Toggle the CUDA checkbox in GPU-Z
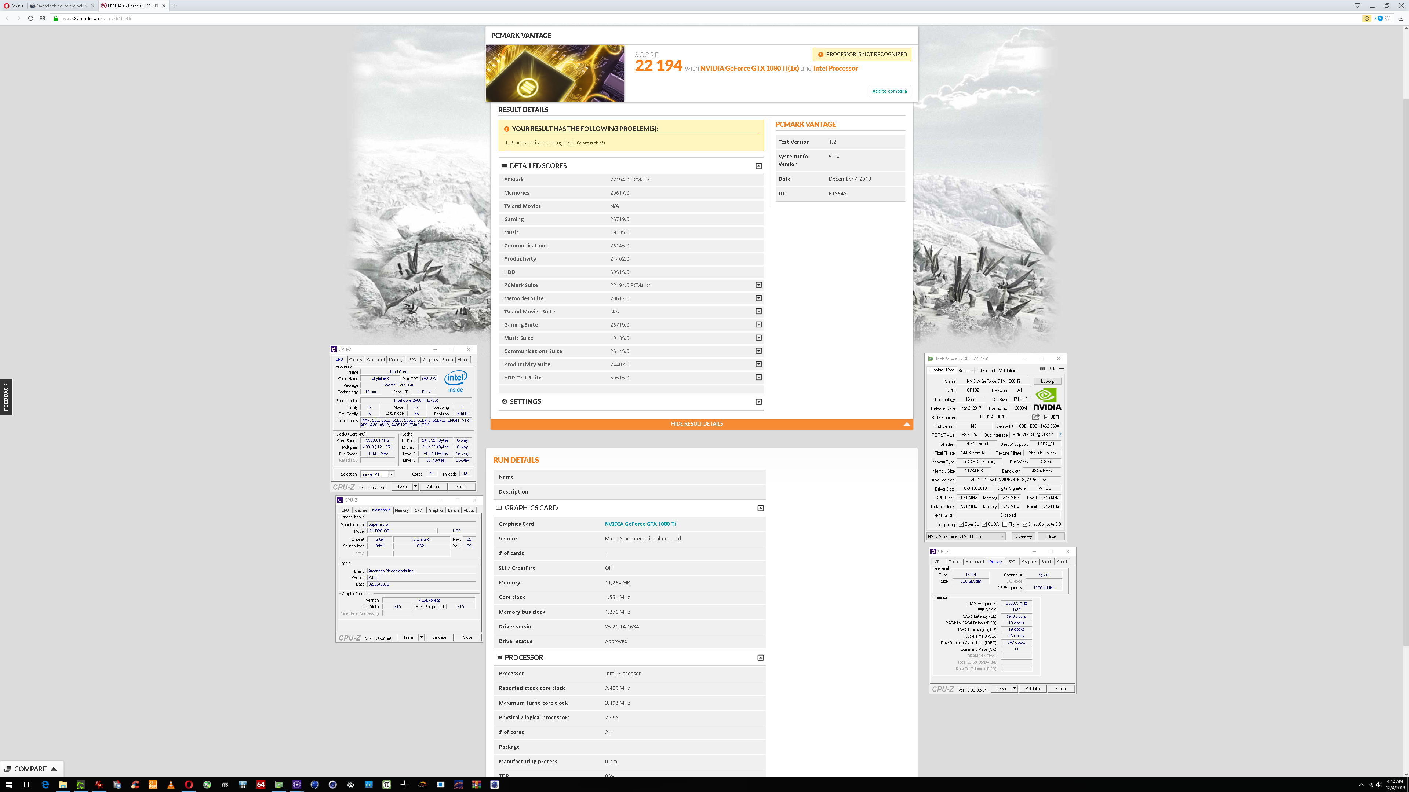 click(984, 524)
